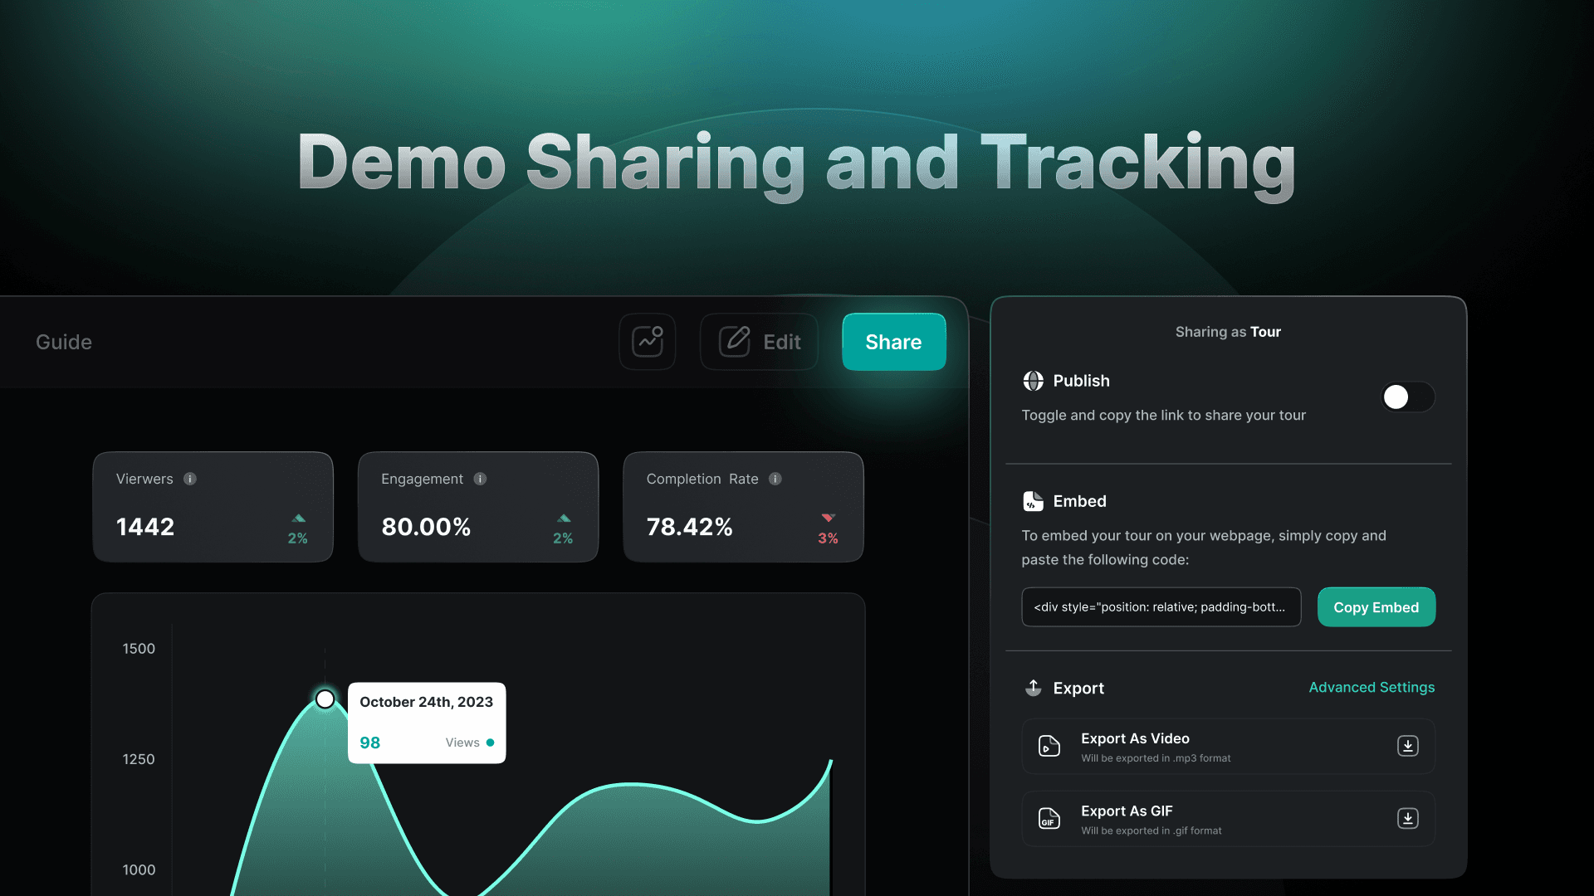Download the GIF export
The image size is (1594, 896).
(1407, 819)
